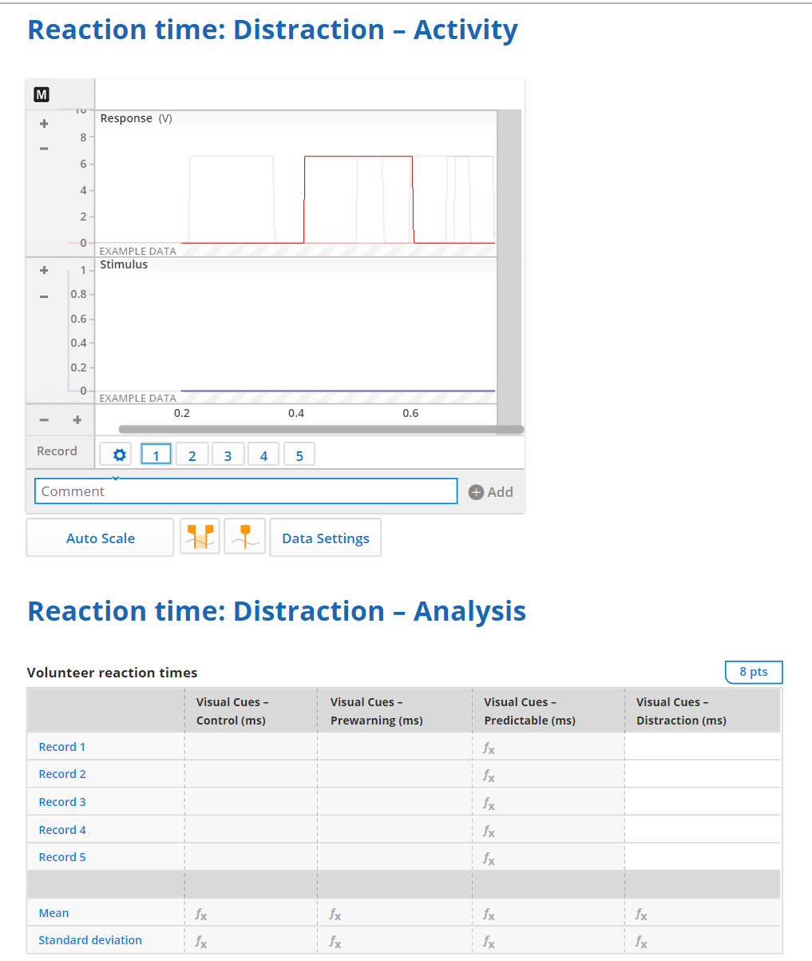Zoom in on the Response axis

[x=44, y=123]
